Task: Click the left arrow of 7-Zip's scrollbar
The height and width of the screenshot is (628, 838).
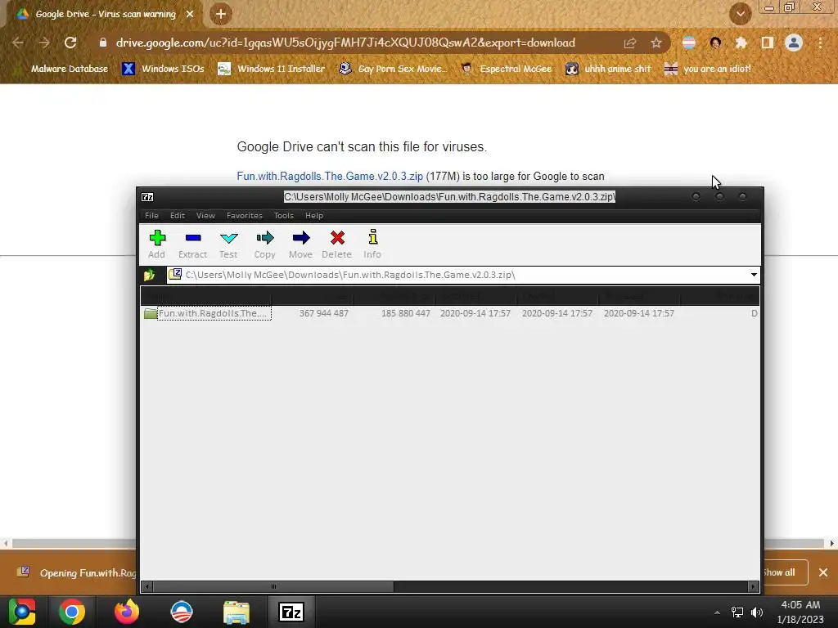Action: [147, 587]
